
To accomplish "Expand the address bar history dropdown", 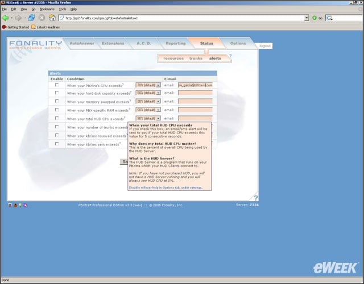I will [x=307, y=18].
